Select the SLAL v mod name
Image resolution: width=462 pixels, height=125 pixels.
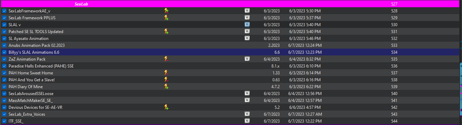point(15,25)
